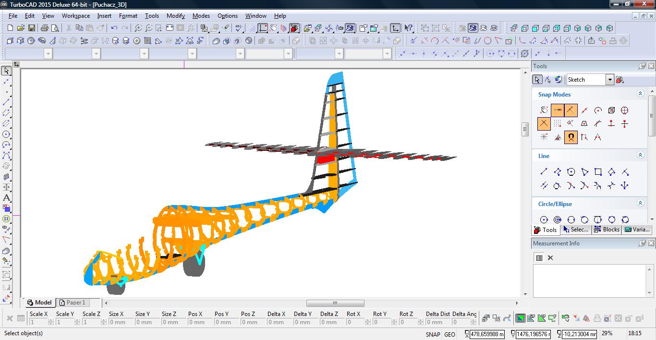This screenshot has width=656, height=340.
Task: Click the Undo arrow icon
Action: tap(114, 28)
